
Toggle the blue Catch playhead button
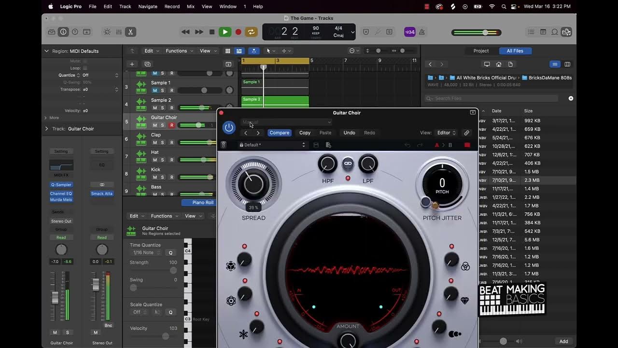coord(254,51)
